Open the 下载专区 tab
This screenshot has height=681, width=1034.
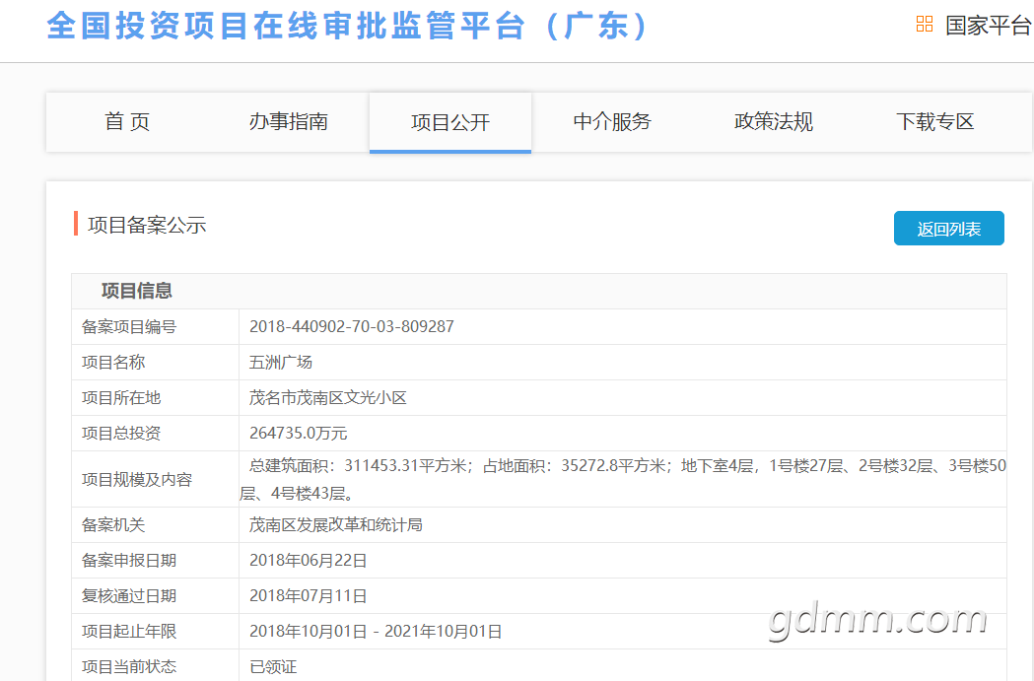pyautogui.click(x=935, y=122)
